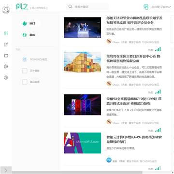Open the Q4 cloud growth 64% article title
This screenshot has width=174, height=174.
pyautogui.click(x=134, y=139)
